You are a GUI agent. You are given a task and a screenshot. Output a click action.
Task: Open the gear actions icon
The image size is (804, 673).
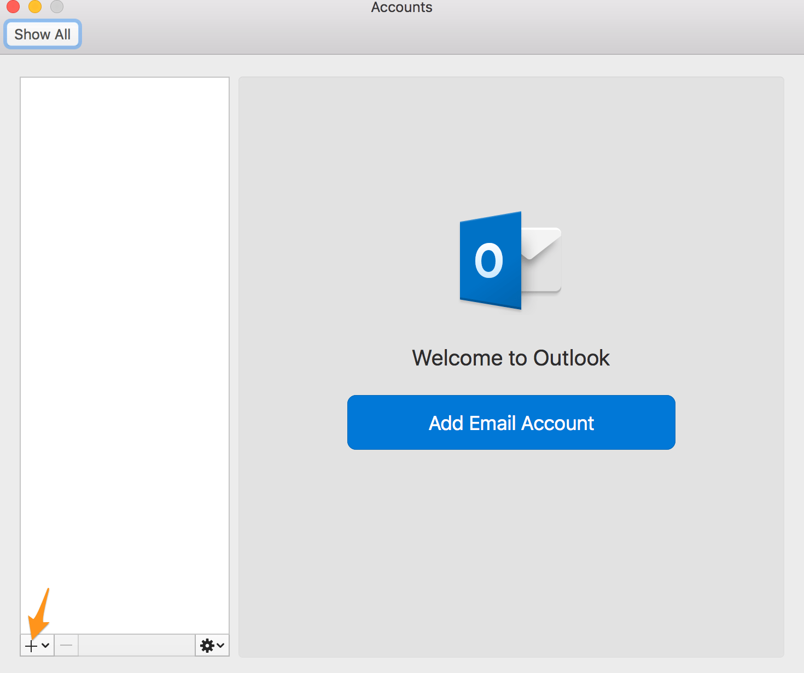[x=207, y=646]
